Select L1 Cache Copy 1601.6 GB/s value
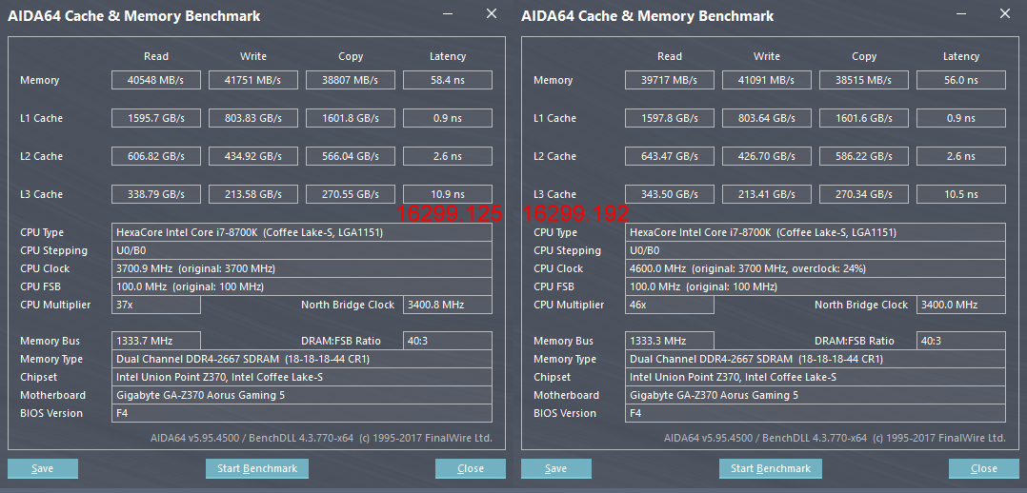 click(864, 118)
